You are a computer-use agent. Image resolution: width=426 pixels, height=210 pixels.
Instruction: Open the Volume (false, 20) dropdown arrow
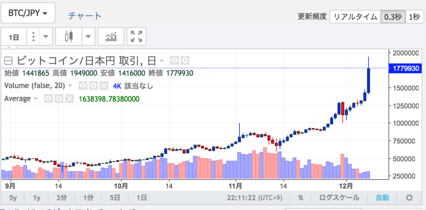[70, 86]
